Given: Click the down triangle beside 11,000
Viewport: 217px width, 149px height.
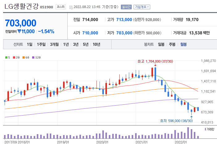Looking at the screenshot, I should click(x=19, y=31).
